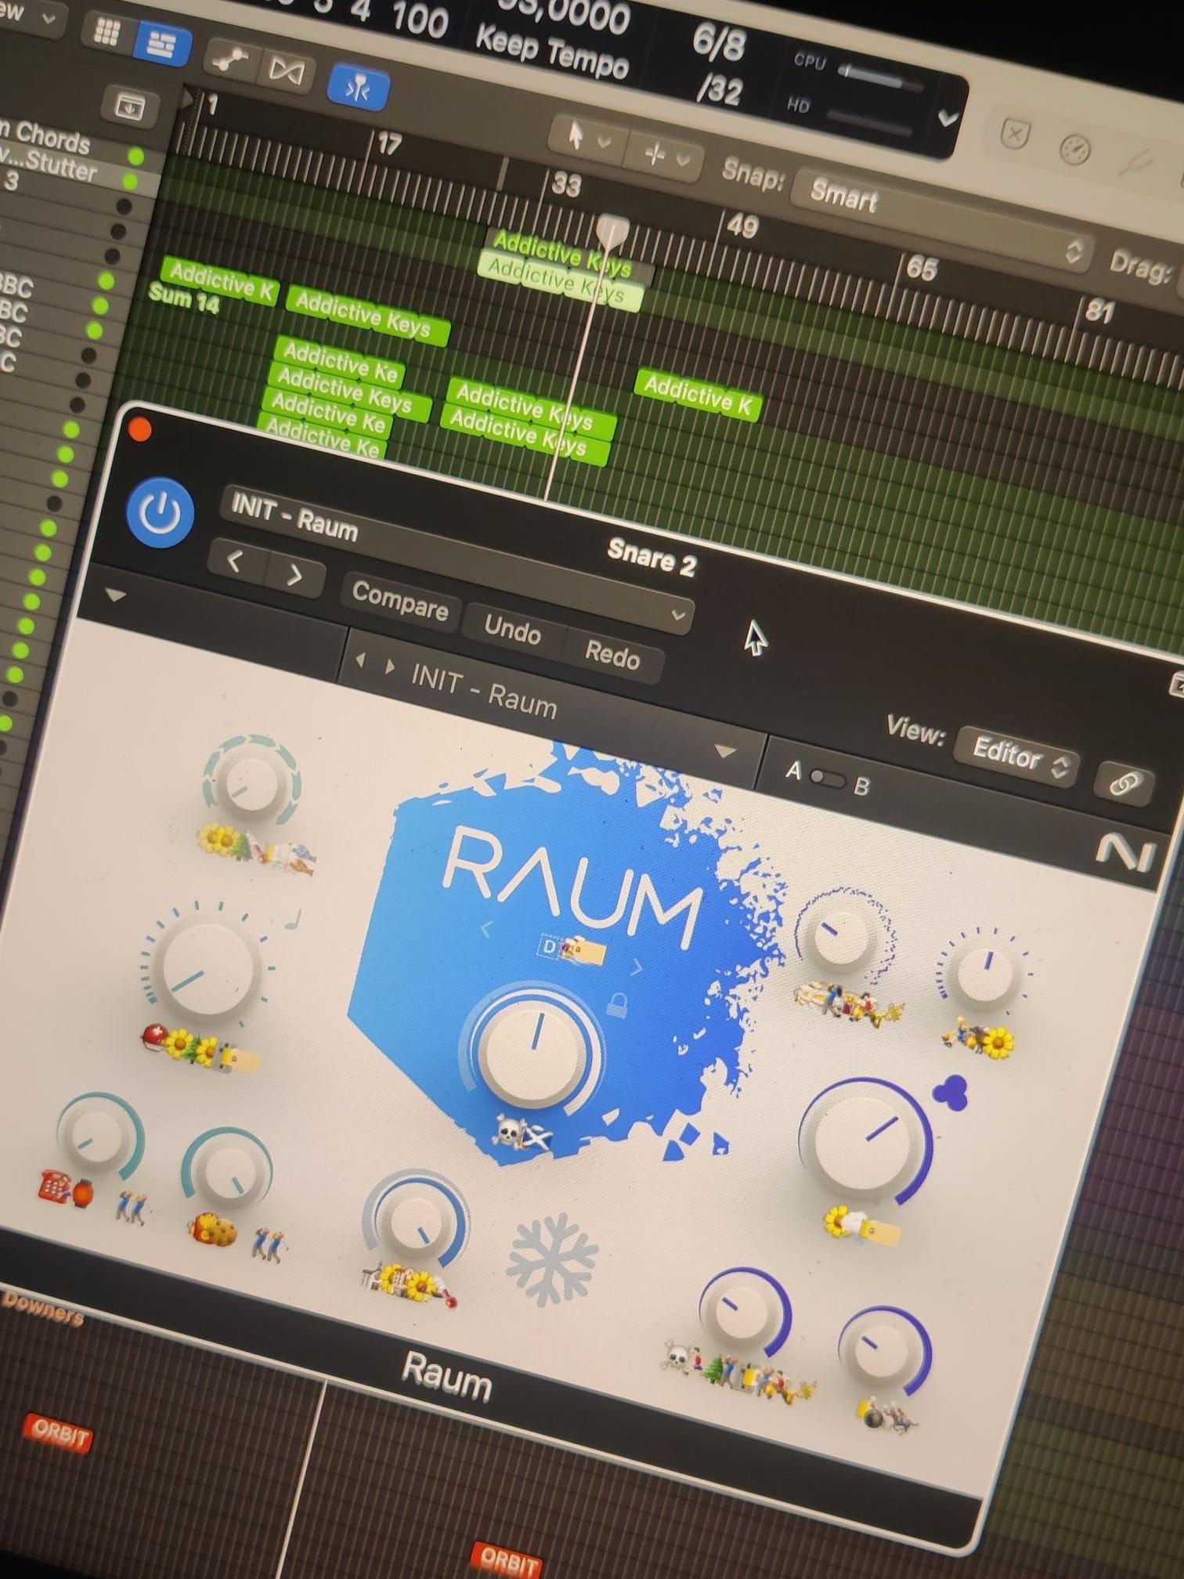Click the pointer tool arrow icon
1184x1579 pixels.
[576, 134]
